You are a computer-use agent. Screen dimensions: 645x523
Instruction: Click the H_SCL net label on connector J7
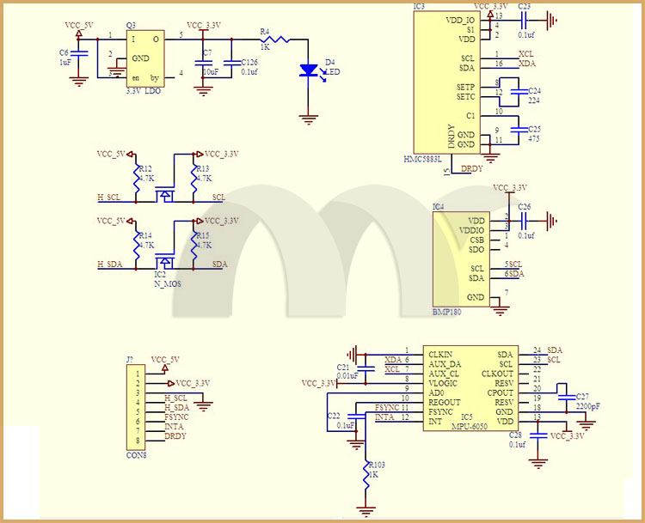[175, 398]
